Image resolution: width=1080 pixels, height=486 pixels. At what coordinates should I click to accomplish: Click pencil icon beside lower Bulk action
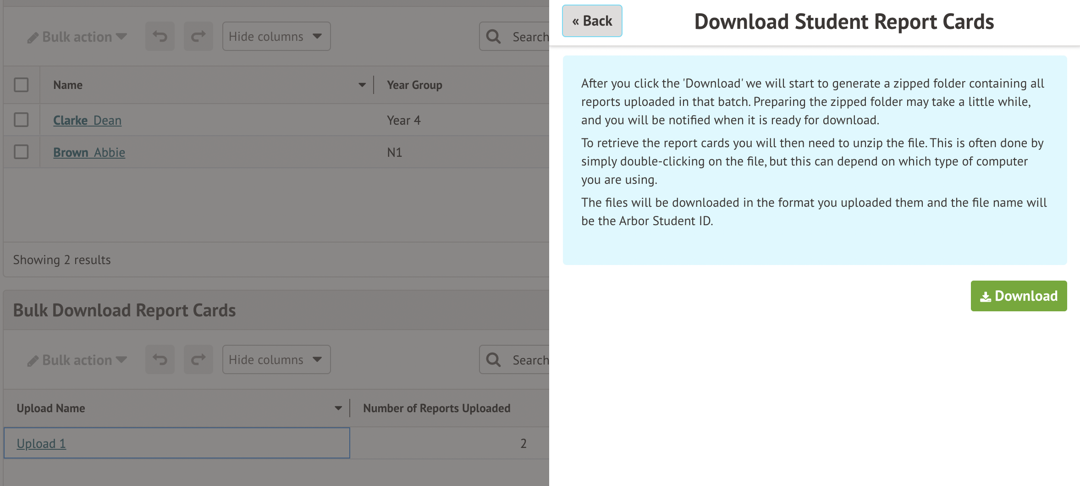33,361
